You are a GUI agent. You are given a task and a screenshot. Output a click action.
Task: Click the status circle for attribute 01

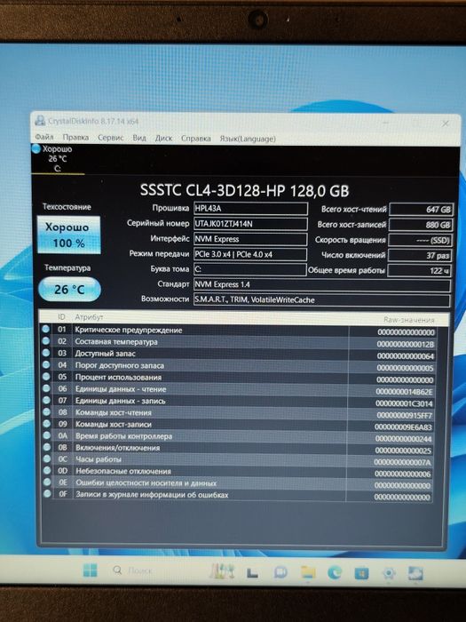tap(45, 329)
